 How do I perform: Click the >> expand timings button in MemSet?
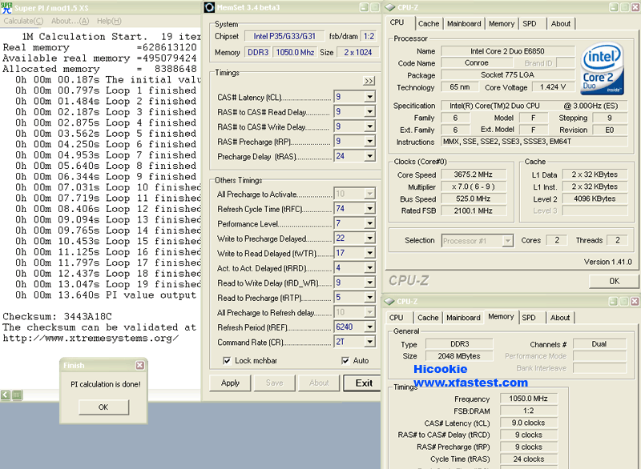[x=369, y=81]
